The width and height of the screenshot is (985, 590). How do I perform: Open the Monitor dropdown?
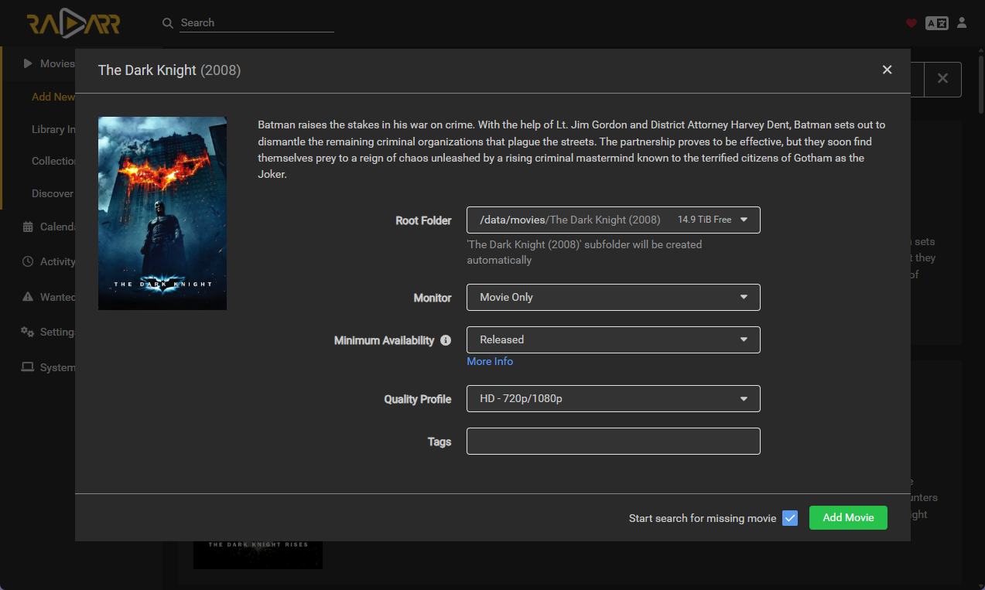click(x=614, y=297)
